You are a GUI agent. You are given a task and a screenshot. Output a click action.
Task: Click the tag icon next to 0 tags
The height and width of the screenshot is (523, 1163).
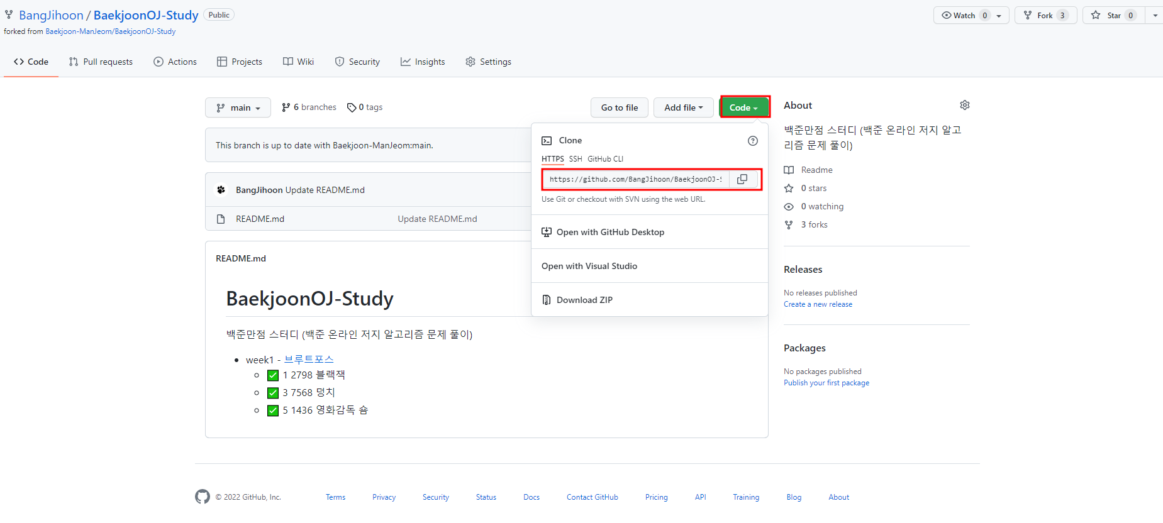click(x=352, y=107)
